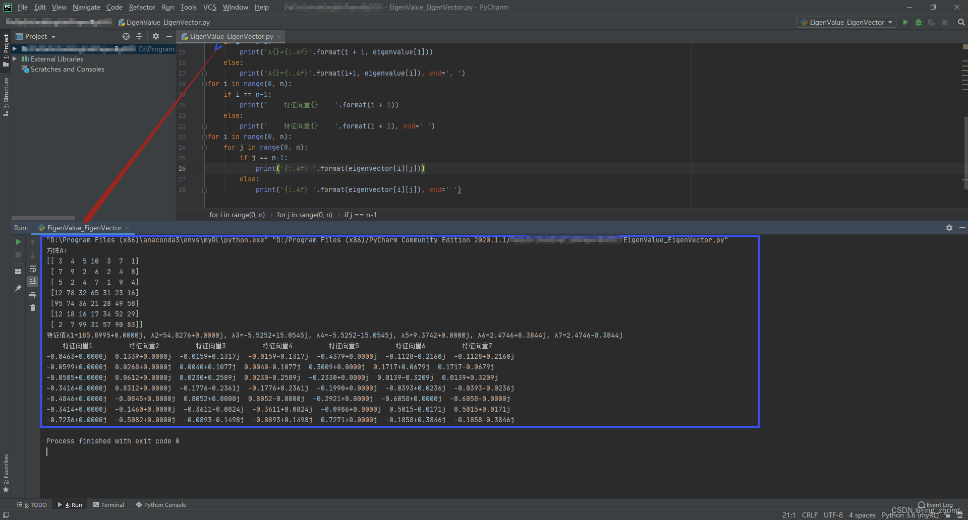Click breadcrumb 'for j in range(0, n)'

(x=305, y=215)
